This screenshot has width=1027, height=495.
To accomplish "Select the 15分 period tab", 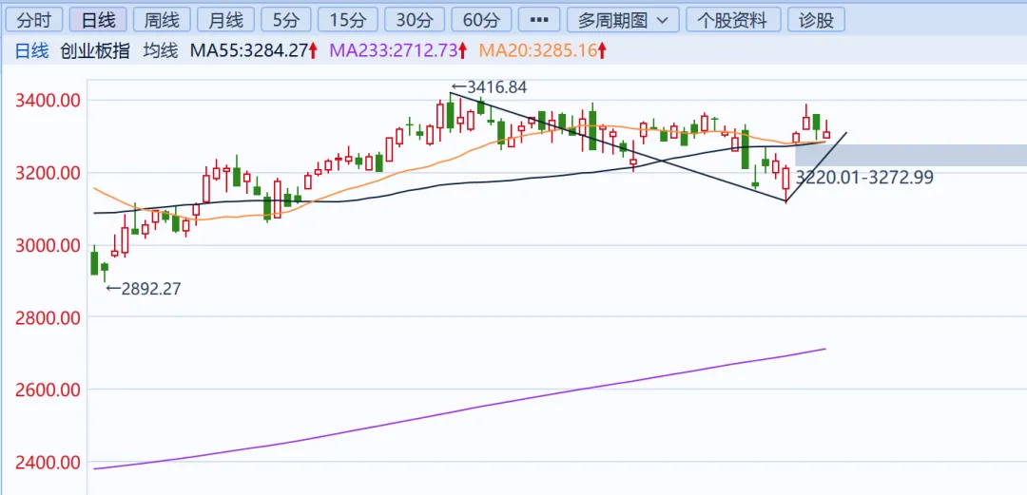I will click(348, 20).
